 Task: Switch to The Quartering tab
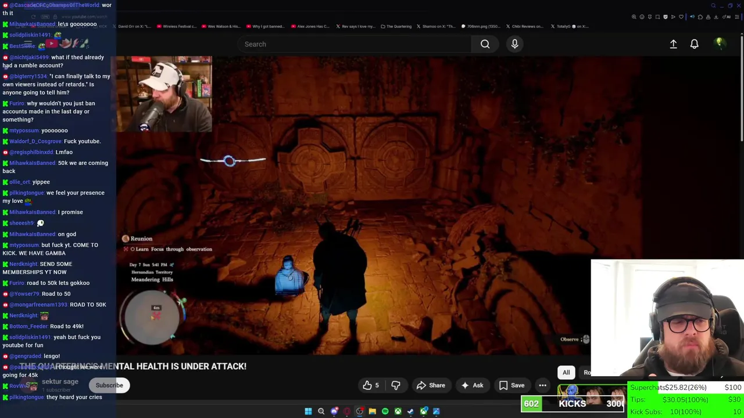(396, 26)
